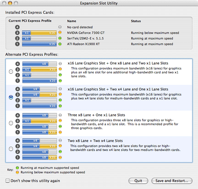This screenshot has width=198, height=189.
Task: Click the Three x8 Lane + One x1 Lane Slots heading
Action: click(x=96, y=115)
